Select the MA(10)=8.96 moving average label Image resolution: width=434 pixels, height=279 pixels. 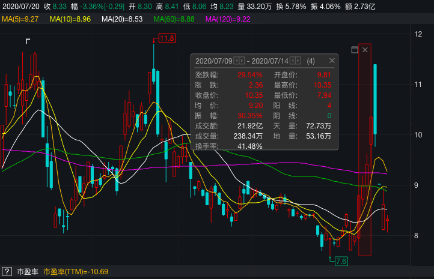(70, 19)
